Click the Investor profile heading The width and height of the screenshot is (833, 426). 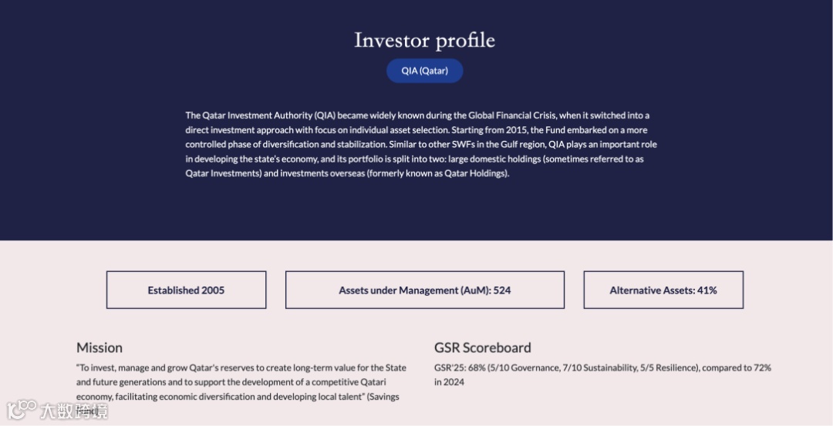tap(424, 40)
